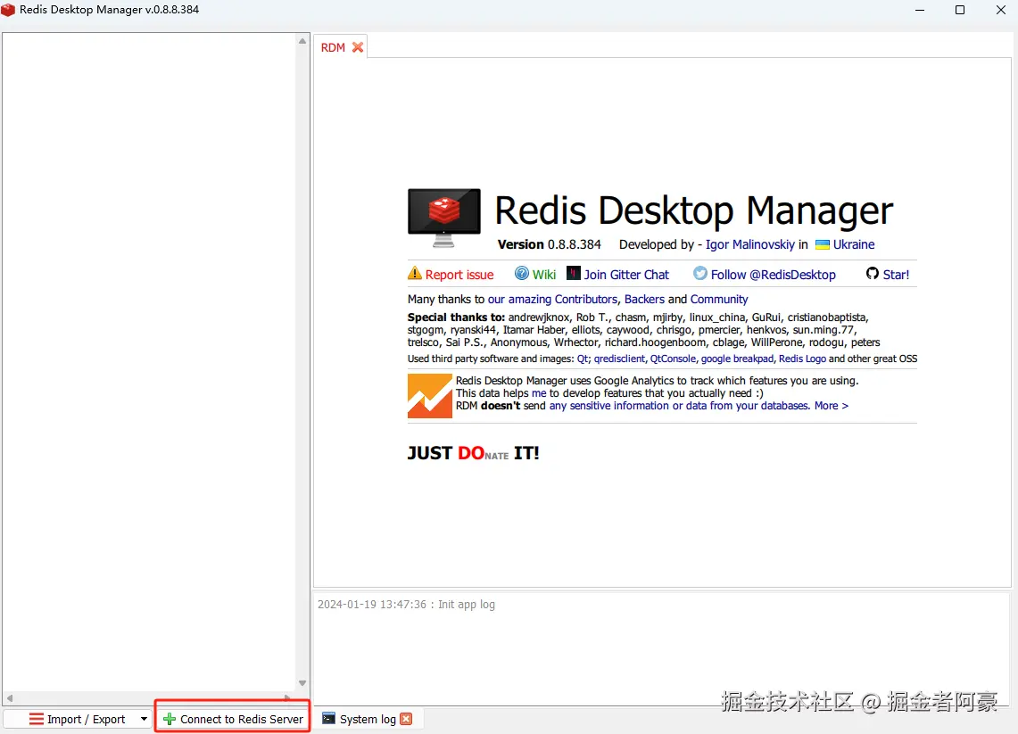Click the green plus icon for new connection
Screen dimensions: 1018x734
coord(170,719)
